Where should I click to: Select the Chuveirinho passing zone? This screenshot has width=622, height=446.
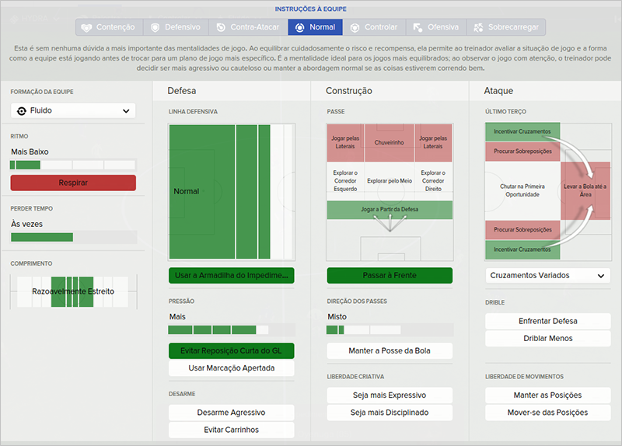point(389,142)
